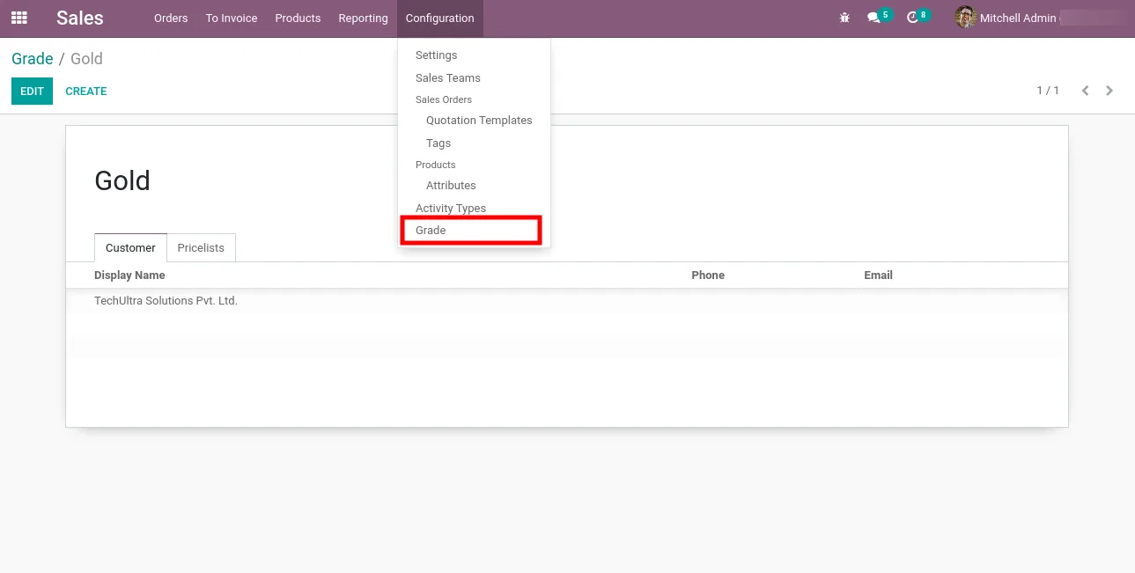Click the Sales app title
Viewport: 1135px width, 573px height.
(x=80, y=18)
